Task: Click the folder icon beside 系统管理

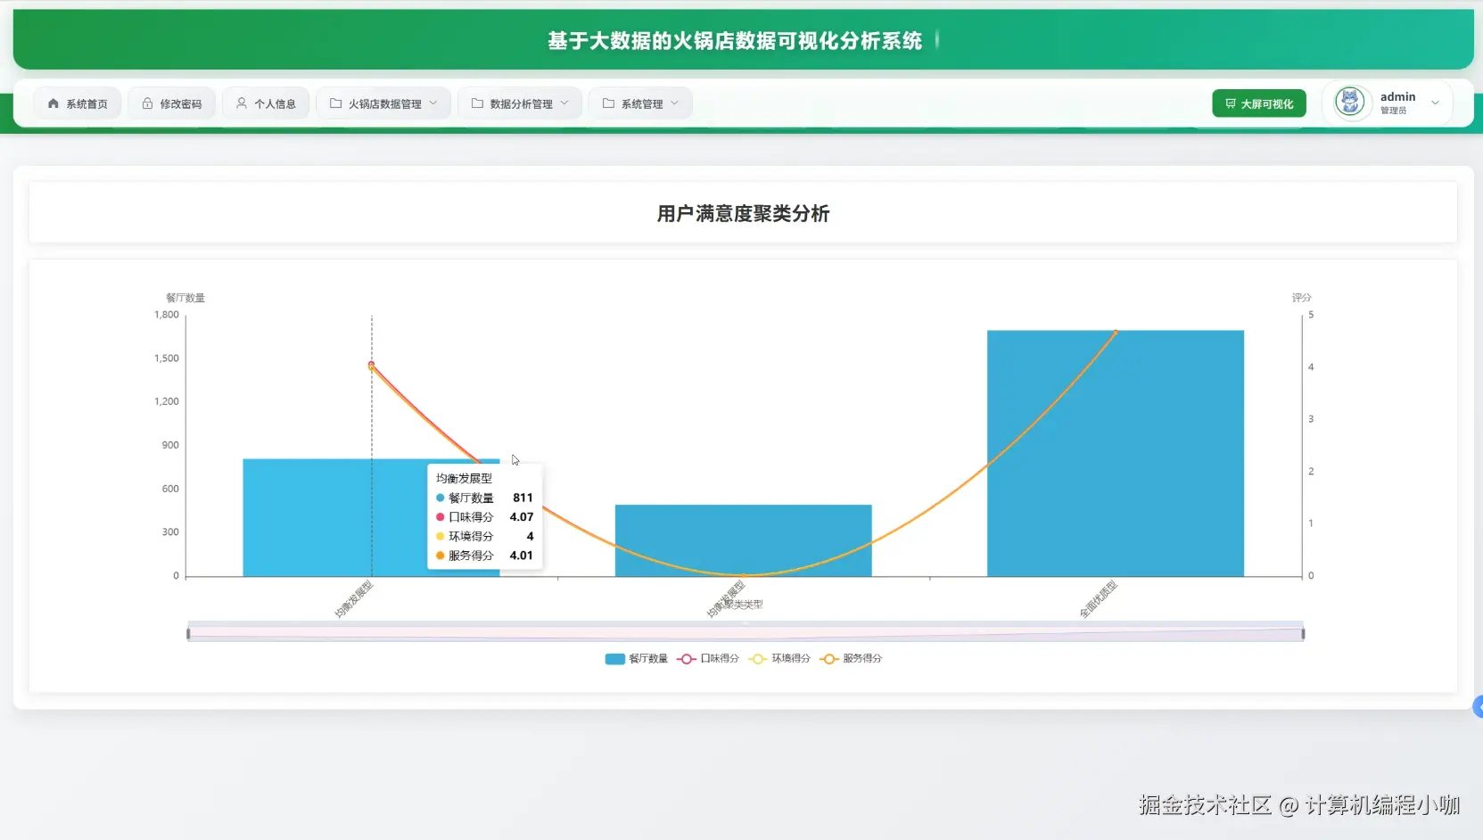Action: 609,103
